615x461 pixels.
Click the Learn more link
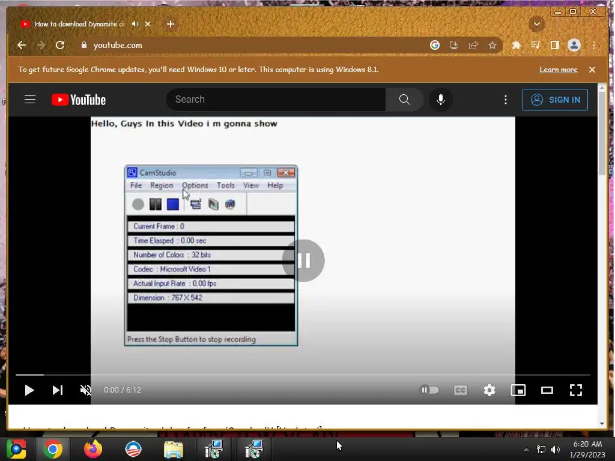(558, 70)
